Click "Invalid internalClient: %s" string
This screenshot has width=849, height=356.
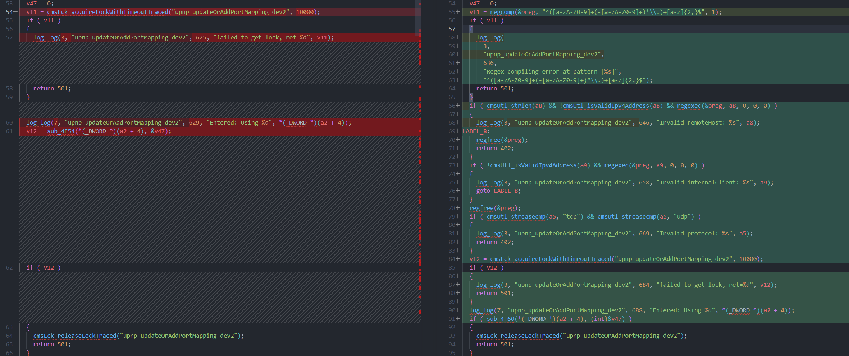click(x=705, y=182)
